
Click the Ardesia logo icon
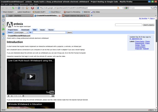(x=9, y=24)
